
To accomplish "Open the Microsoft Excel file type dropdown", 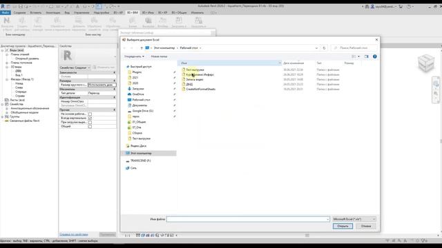I will (354, 219).
